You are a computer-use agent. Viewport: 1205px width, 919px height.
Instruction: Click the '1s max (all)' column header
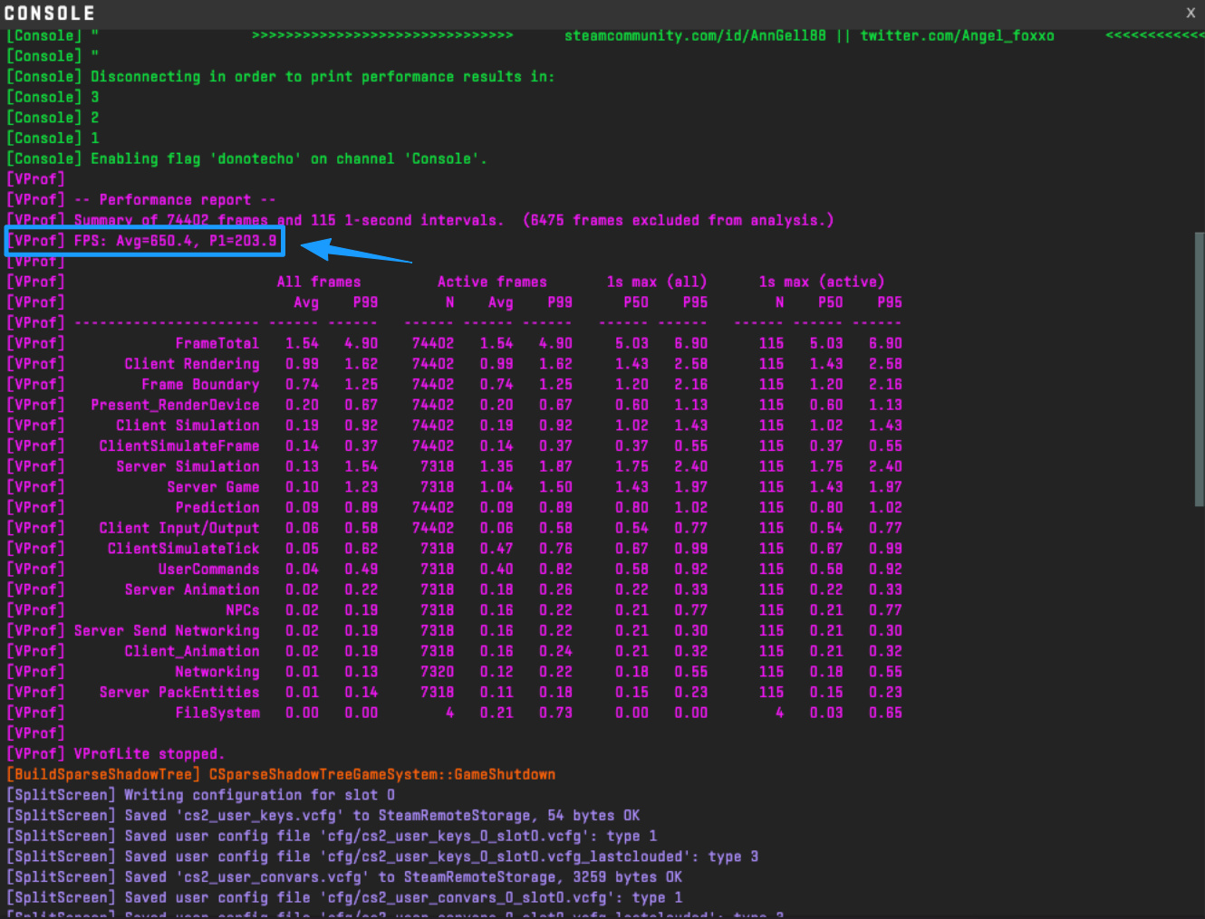coord(657,282)
